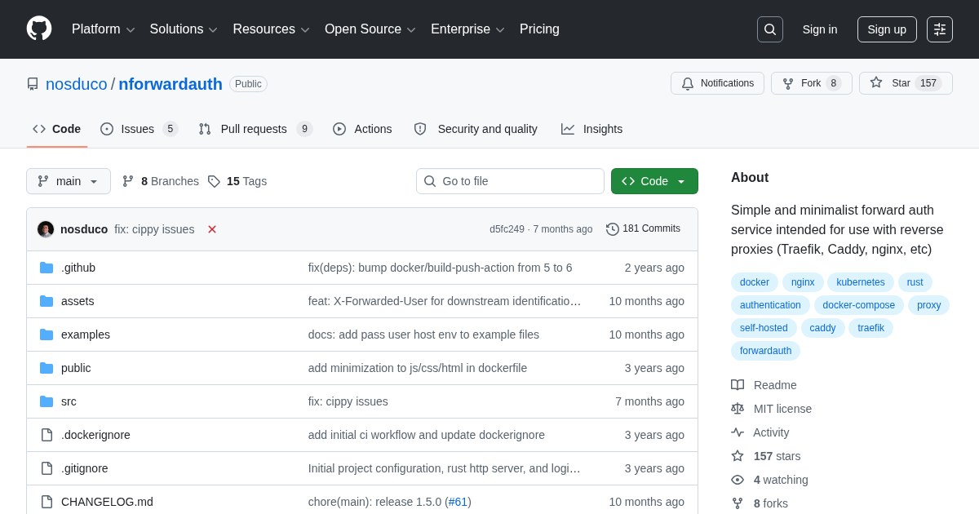
Task: Switch to the Issues tab
Action: [x=139, y=129]
